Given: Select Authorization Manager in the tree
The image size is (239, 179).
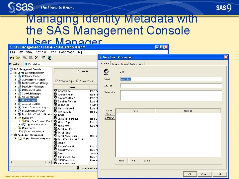Looking at the screenshot, I should 34,80.
